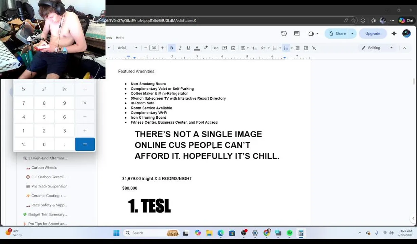
Task: Select outline item Race Safety & Supp...
Action: [x=49, y=205]
